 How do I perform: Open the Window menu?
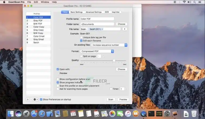coord(45,2)
